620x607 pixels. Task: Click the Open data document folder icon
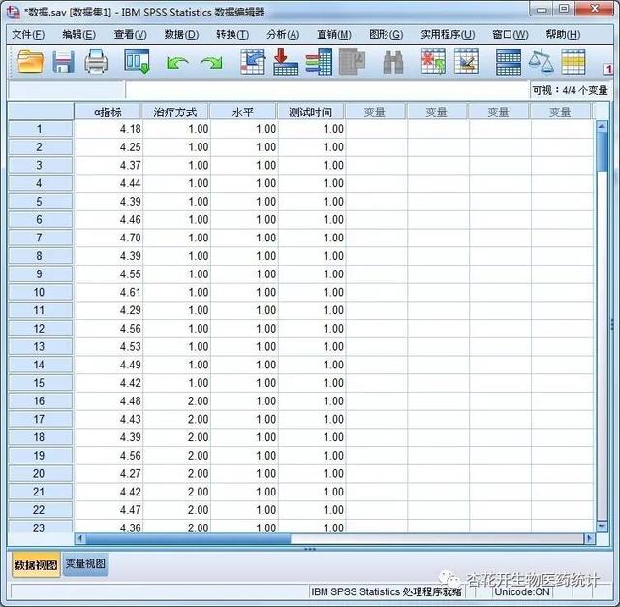coord(30,61)
